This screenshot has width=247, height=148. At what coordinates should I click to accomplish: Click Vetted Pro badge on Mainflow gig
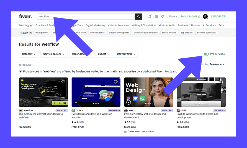(x=62, y=110)
